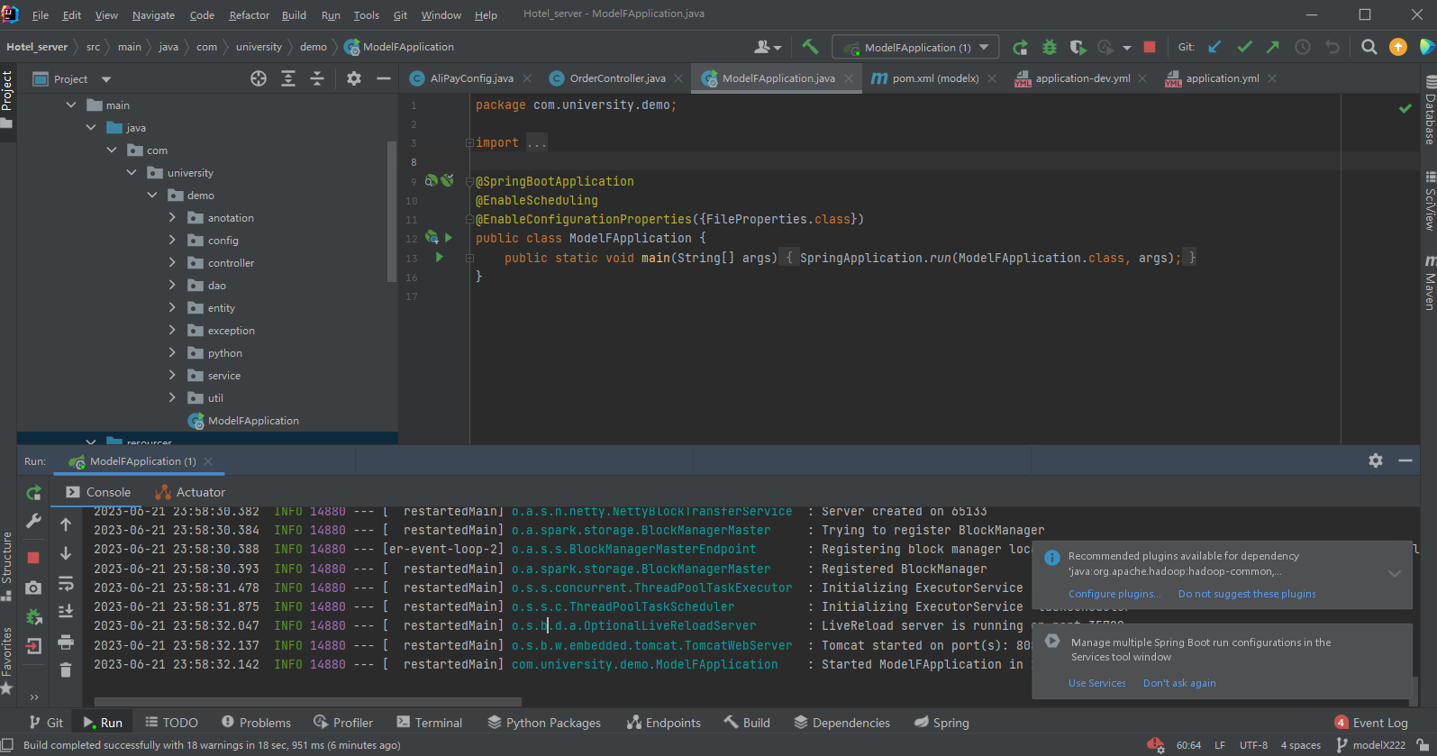Click the Build project hammer icon
1437x756 pixels.
coord(809,47)
